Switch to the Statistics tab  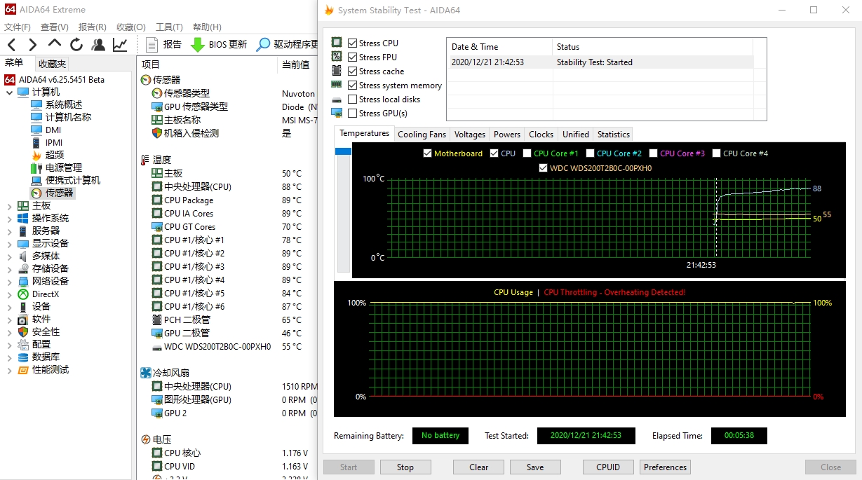coord(614,134)
